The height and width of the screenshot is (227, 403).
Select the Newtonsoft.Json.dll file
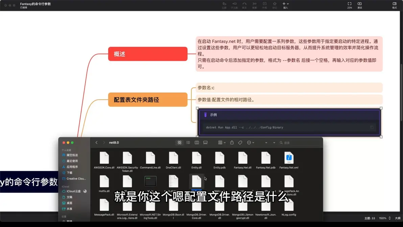click(266, 209)
